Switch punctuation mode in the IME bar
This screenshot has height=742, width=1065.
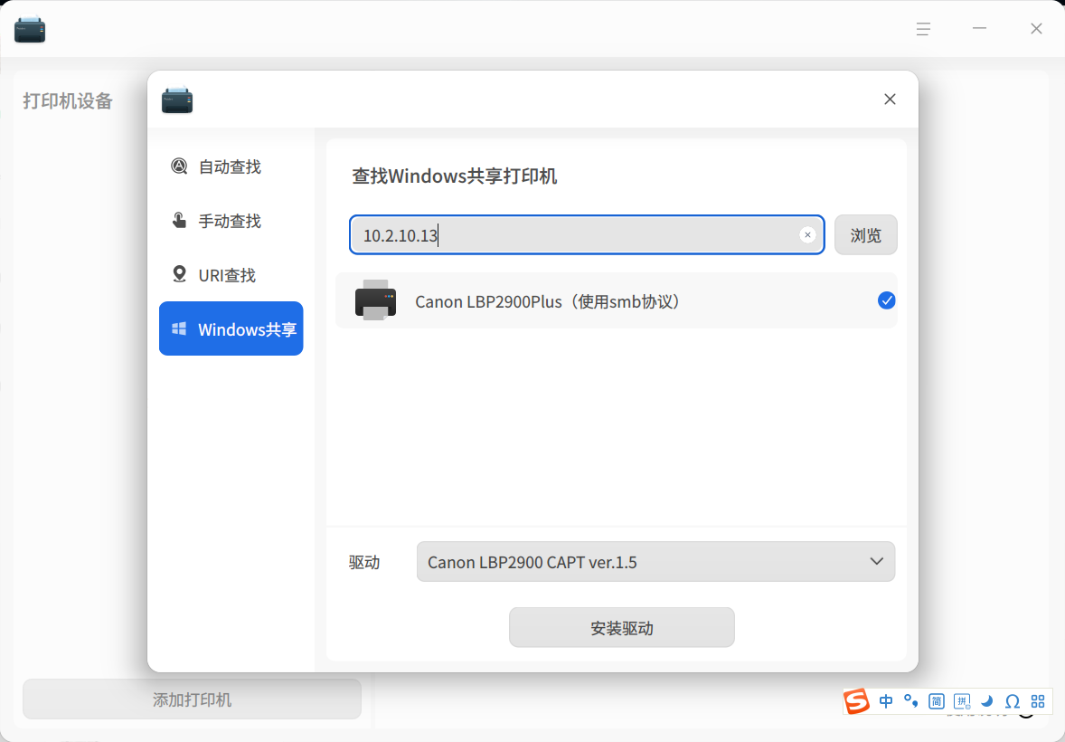pyautogui.click(x=910, y=700)
